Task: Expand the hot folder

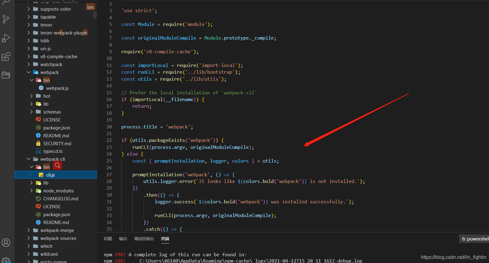Action: point(31,96)
